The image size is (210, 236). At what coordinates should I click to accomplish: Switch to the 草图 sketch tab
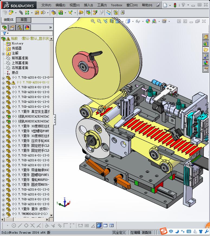pyautogui.click(x=24, y=20)
